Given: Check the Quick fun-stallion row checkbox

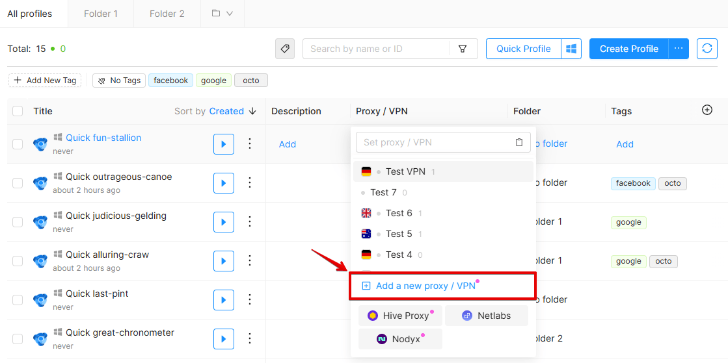Looking at the screenshot, I should 18,144.
